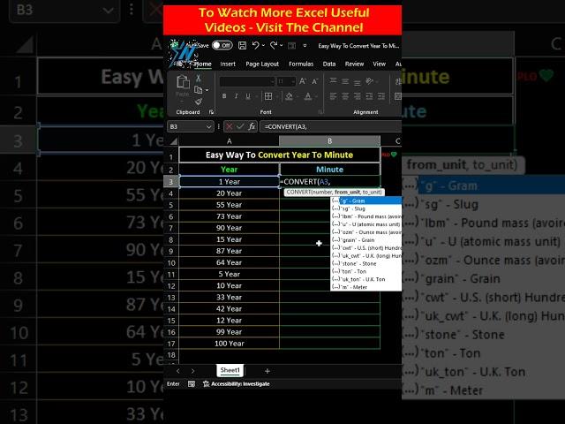
Task: Click the Top Align icon
Action: [334, 81]
